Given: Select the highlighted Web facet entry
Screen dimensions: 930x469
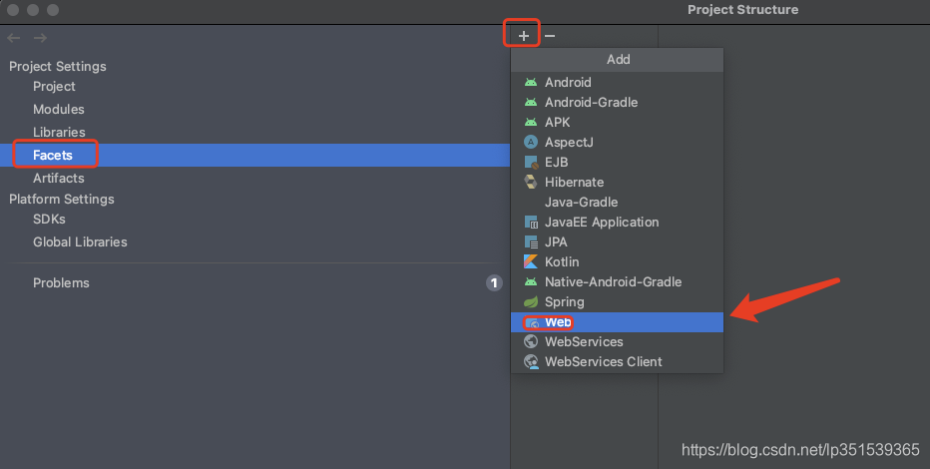Looking at the screenshot, I should tap(617, 322).
